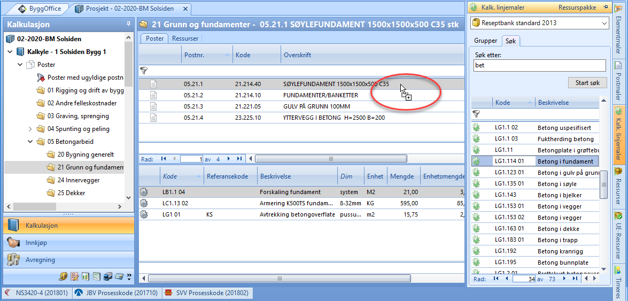This screenshot has width=628, height=301.
Task: Switch to the Ressurser tab in the center pane
Action: pos(185,38)
